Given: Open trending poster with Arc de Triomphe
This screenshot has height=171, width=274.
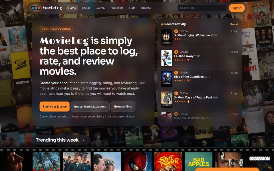Looking at the screenshot, I should coord(77,162).
